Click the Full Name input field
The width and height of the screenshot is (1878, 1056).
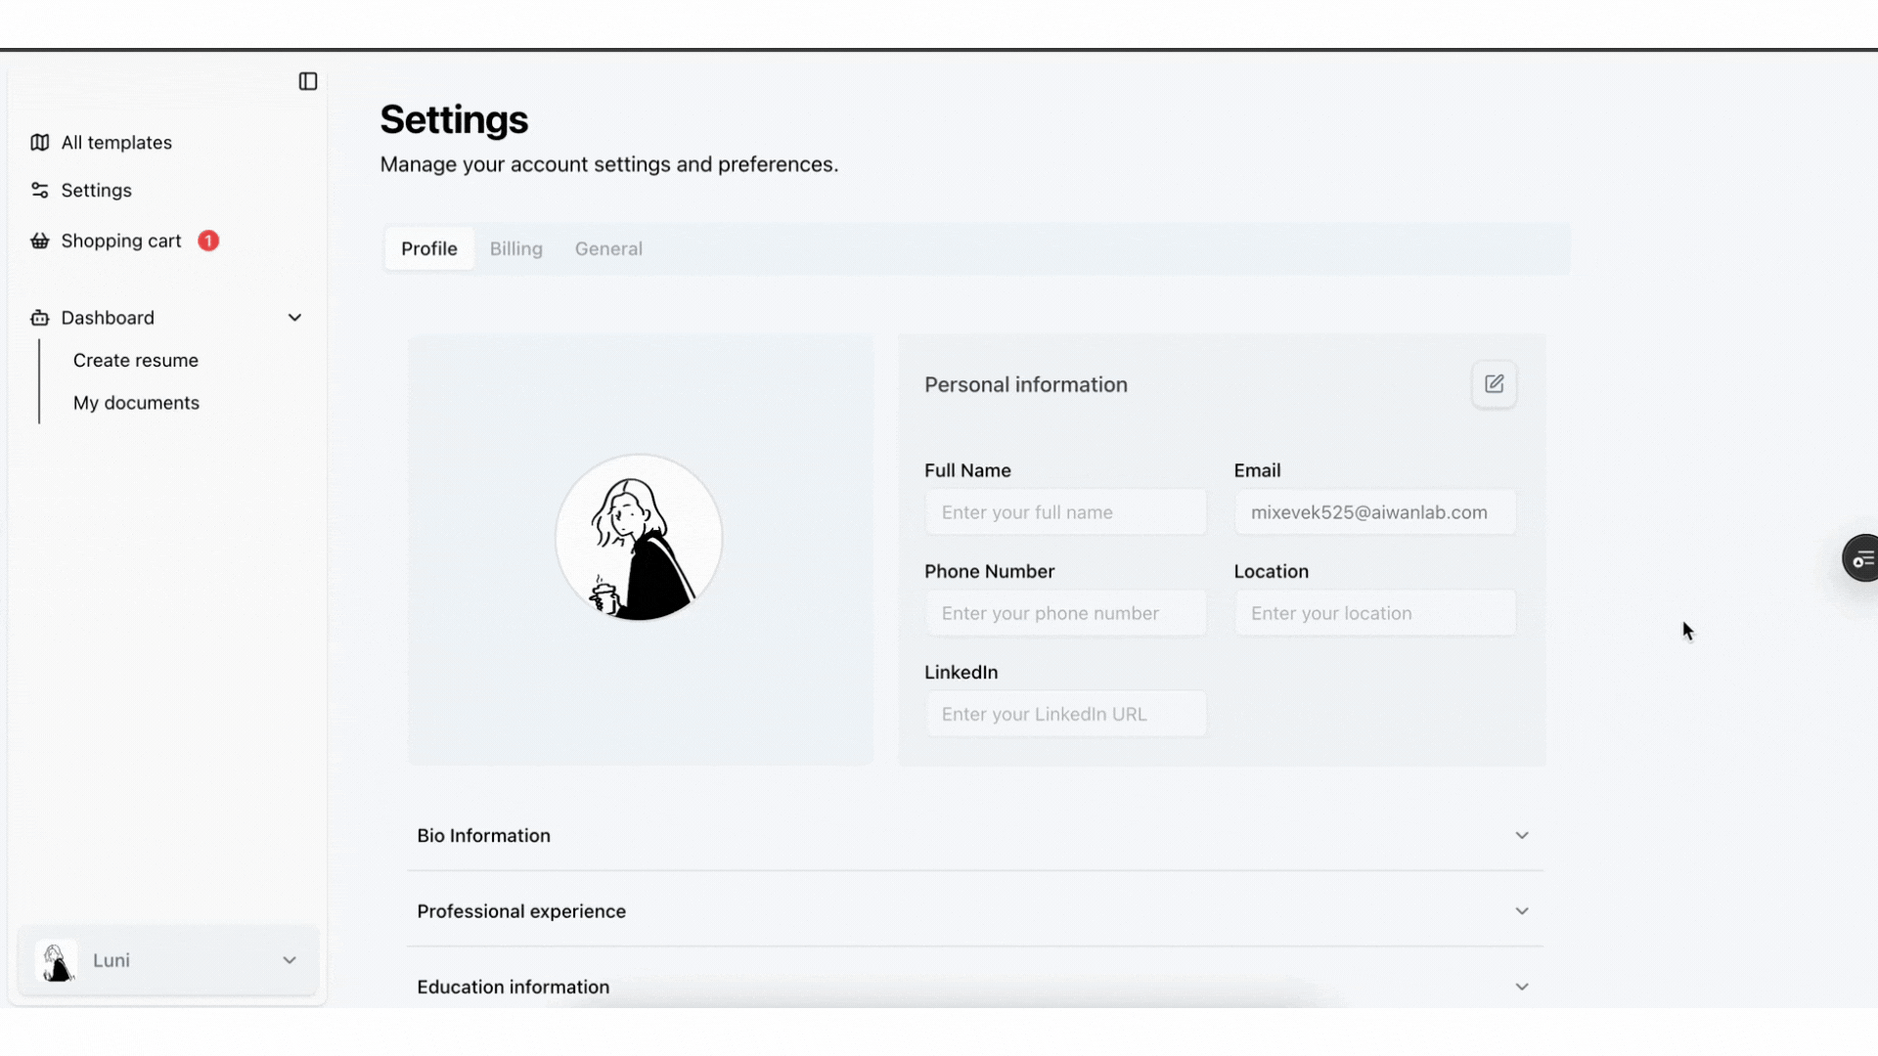(1065, 512)
